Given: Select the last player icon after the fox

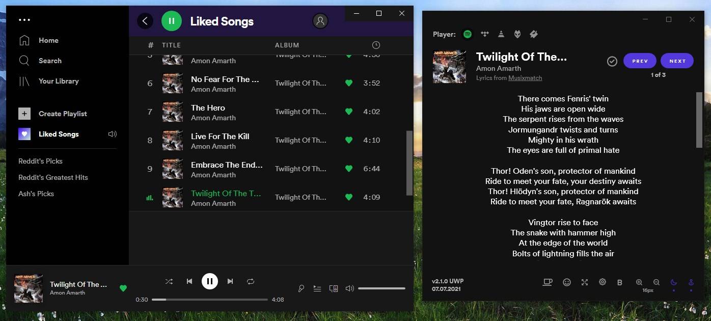Looking at the screenshot, I should pos(534,34).
